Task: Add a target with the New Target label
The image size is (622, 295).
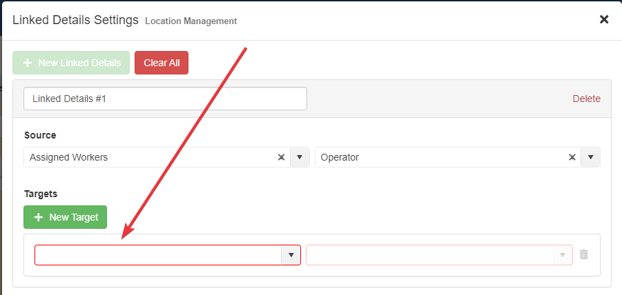Action: click(73, 217)
